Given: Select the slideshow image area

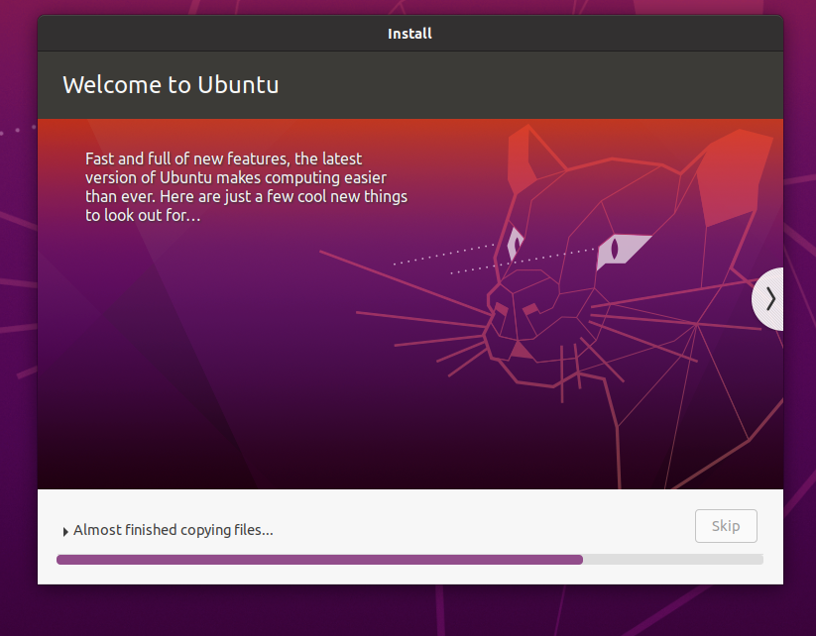Looking at the screenshot, I should click(x=409, y=302).
